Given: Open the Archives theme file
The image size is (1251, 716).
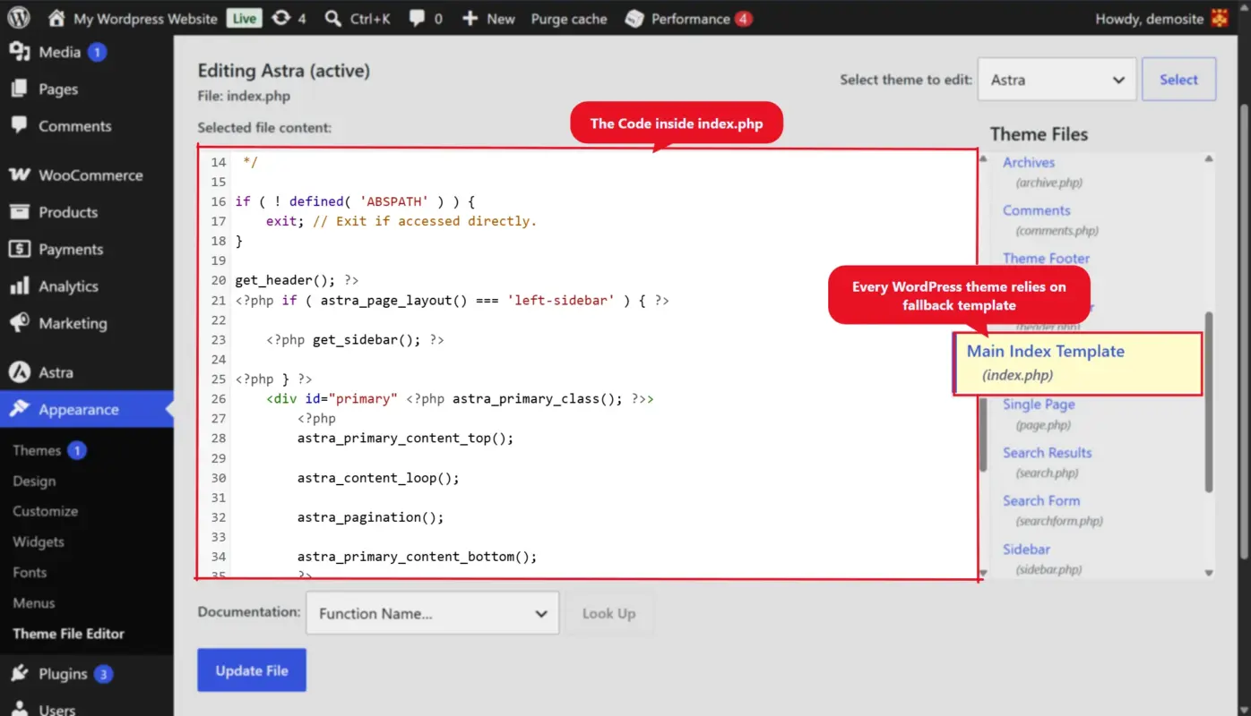Looking at the screenshot, I should tap(1029, 162).
